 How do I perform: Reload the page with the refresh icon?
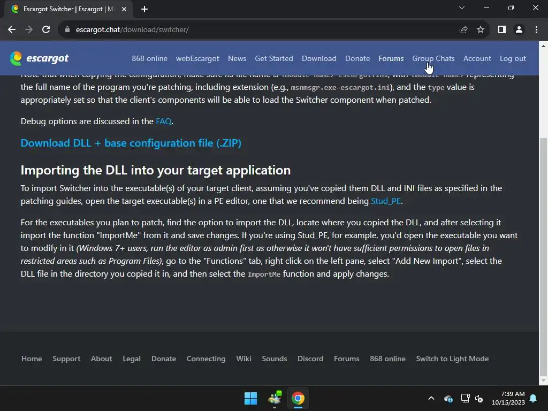tap(46, 30)
